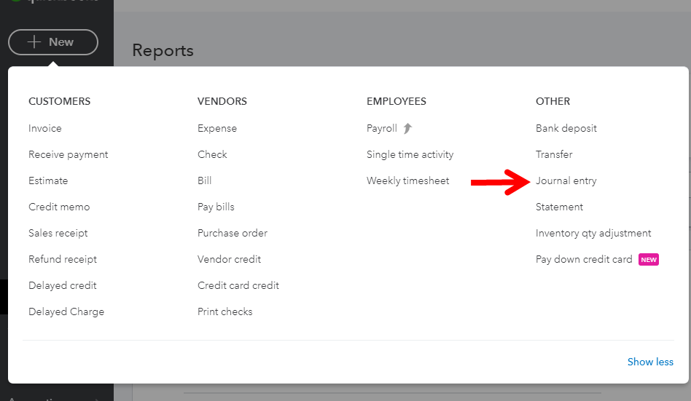Create a Purchase order

[x=233, y=233]
